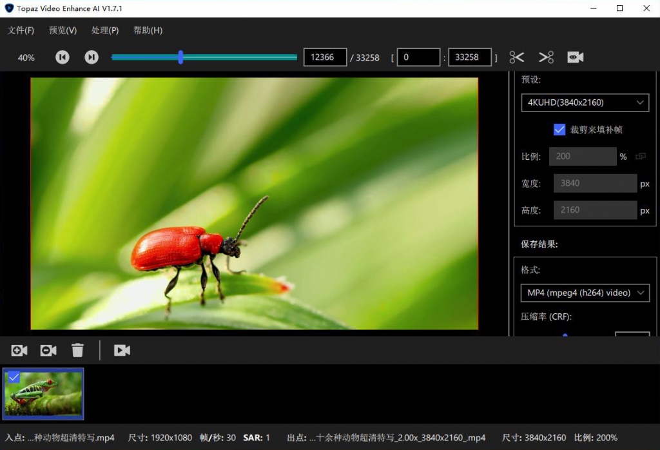Open the 预览(V) menu
Screen dimensions: 660x450
coord(63,30)
